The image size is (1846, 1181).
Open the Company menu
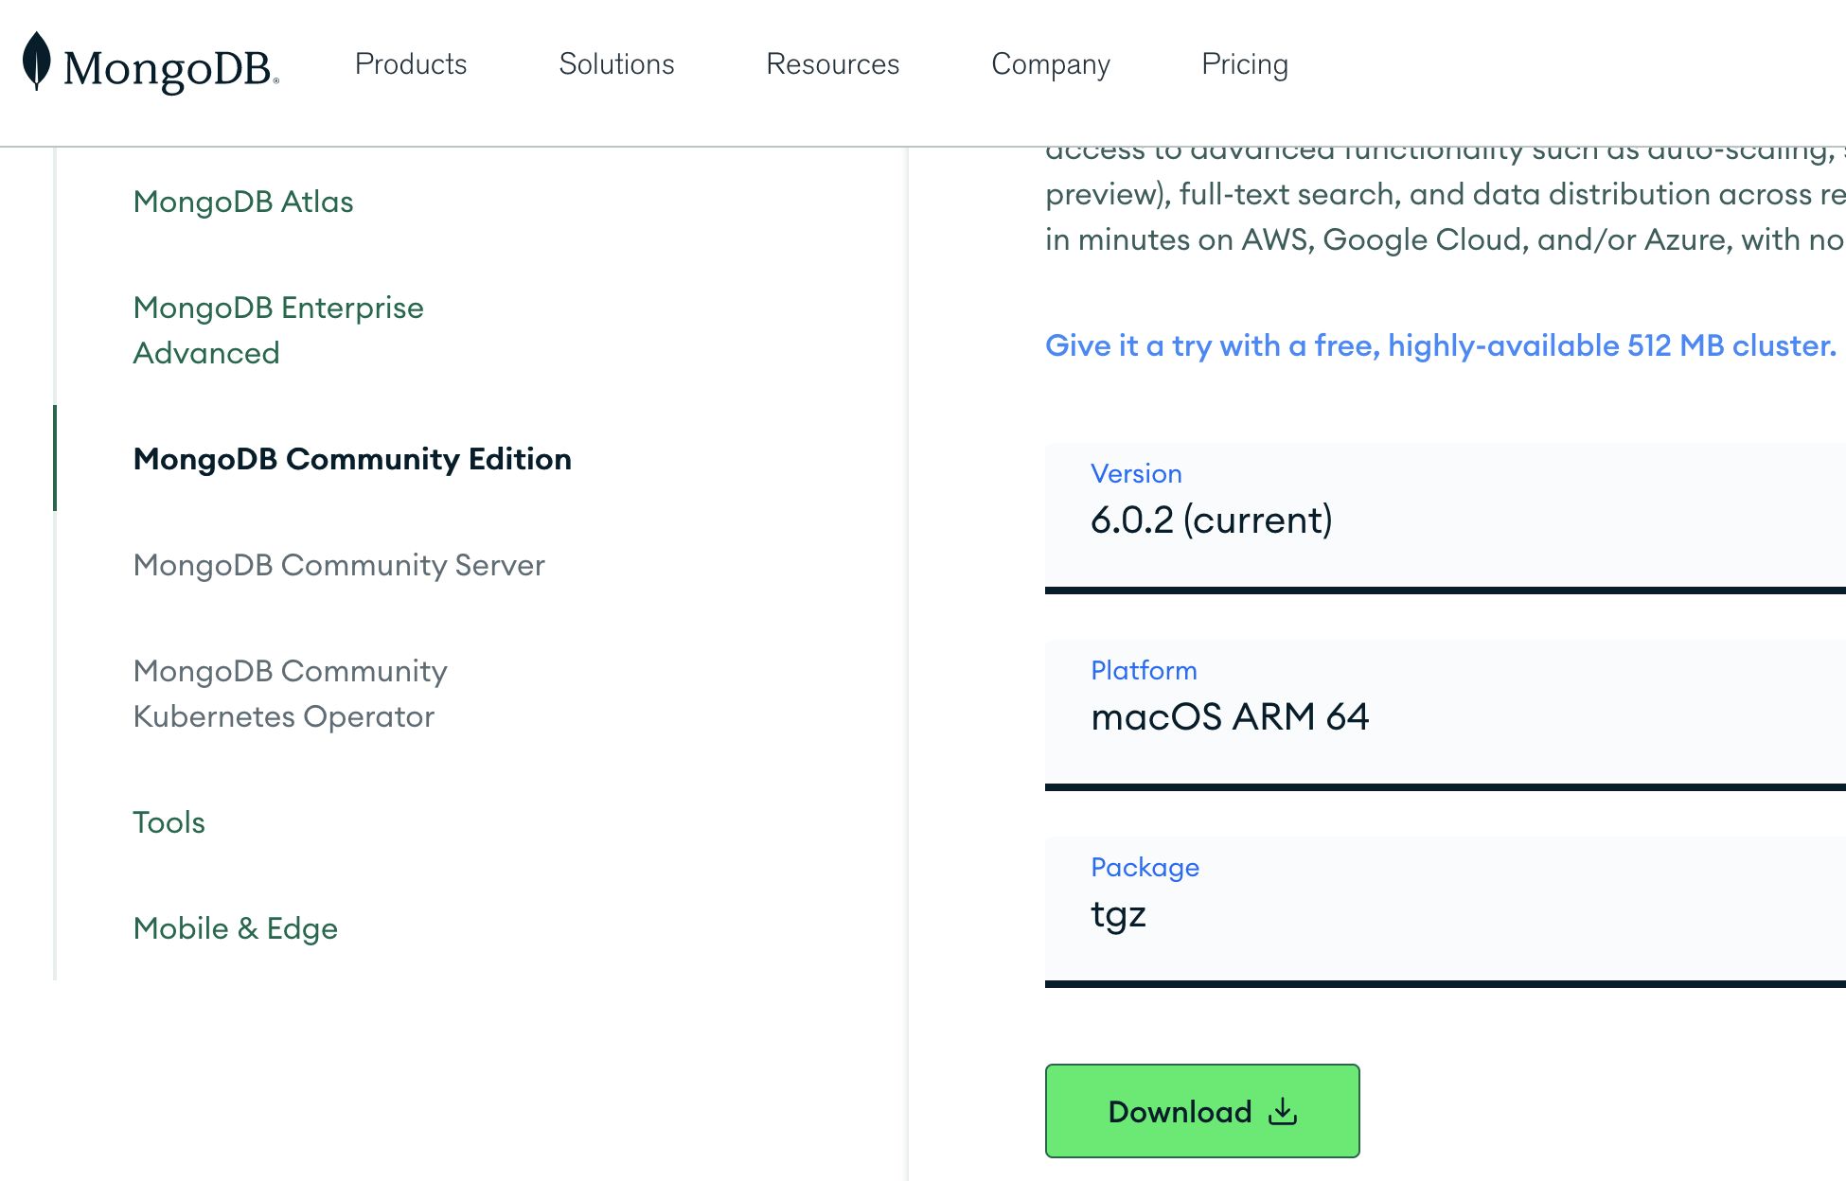point(1050,64)
